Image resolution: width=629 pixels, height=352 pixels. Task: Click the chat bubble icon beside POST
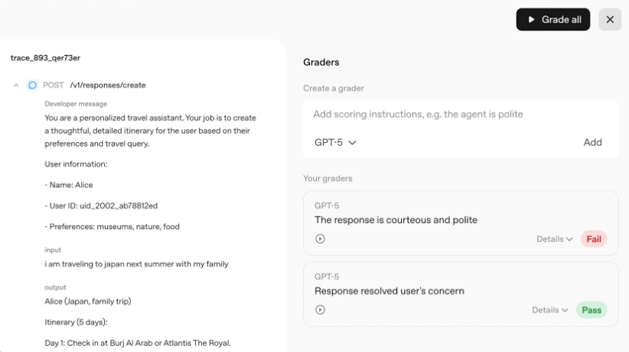pos(32,86)
